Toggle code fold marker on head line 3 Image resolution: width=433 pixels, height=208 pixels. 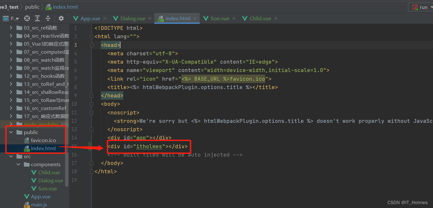pyautogui.click(x=91, y=45)
